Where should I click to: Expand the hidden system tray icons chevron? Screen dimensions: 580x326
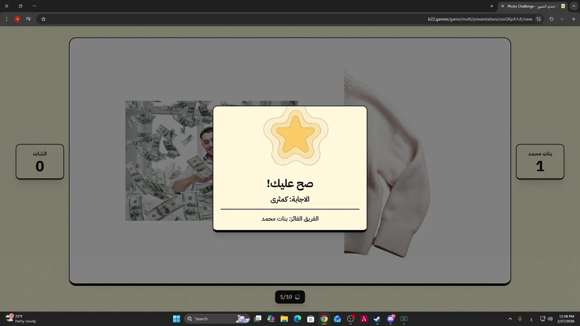click(x=510, y=319)
